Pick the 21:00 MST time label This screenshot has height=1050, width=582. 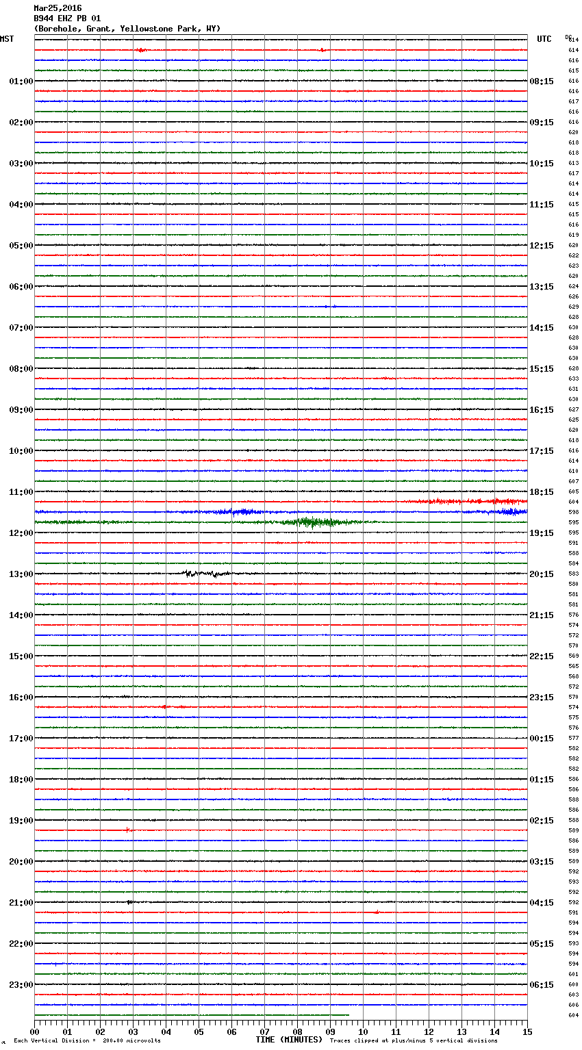21,903
